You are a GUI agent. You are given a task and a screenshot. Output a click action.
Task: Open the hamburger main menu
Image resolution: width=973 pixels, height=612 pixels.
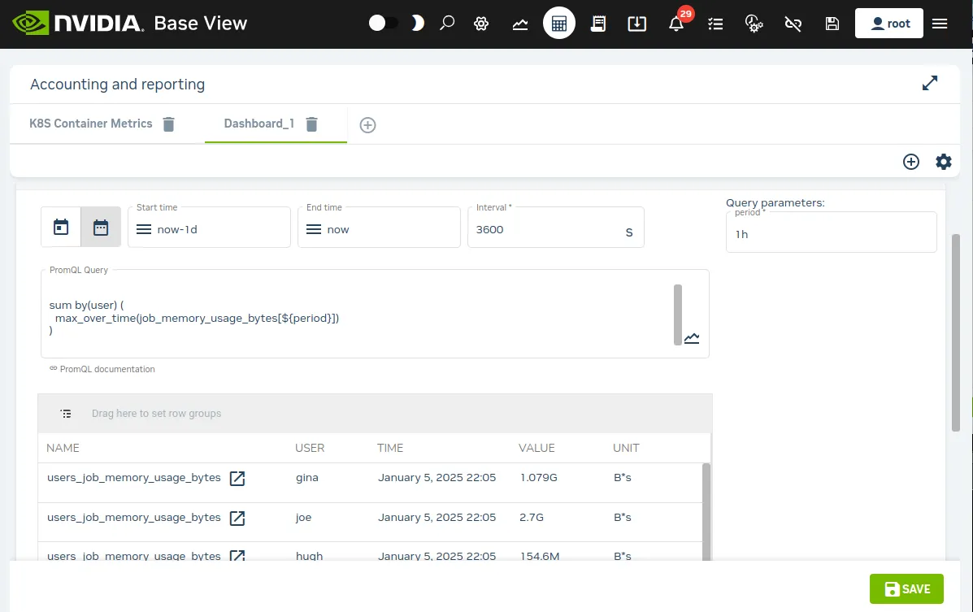(940, 24)
